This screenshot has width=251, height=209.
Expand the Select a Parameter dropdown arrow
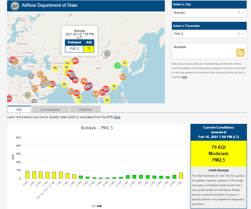pos(243,34)
